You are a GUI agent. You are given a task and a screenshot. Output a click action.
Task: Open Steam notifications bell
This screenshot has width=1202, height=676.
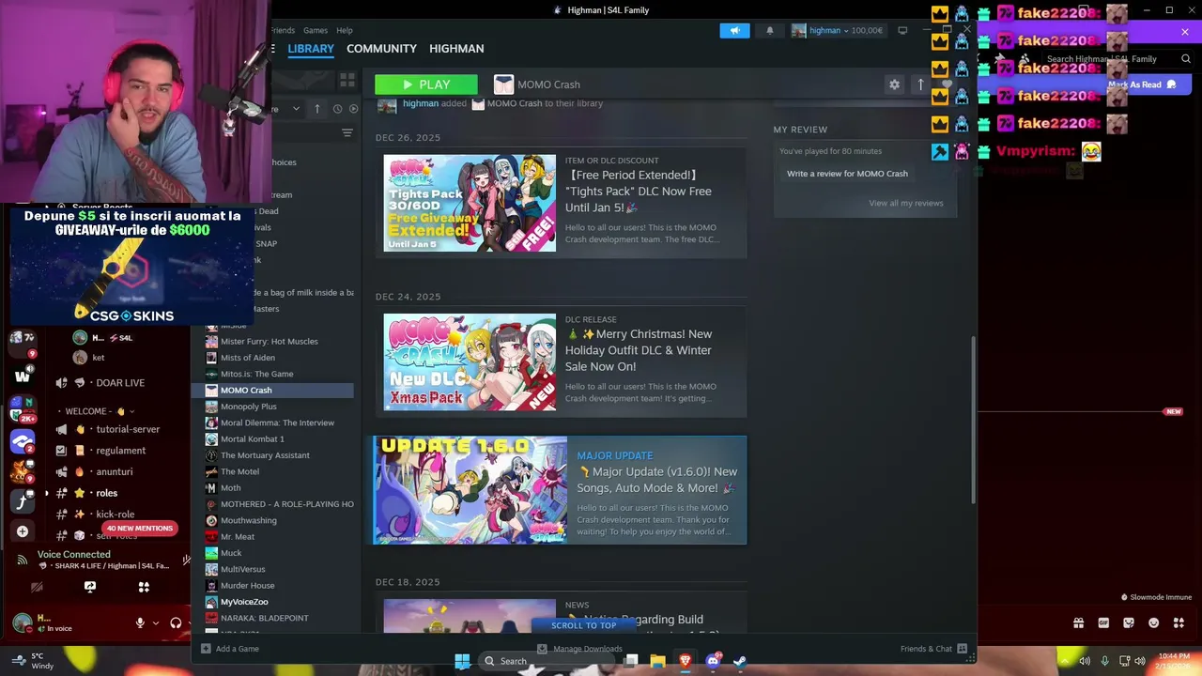[x=770, y=31]
